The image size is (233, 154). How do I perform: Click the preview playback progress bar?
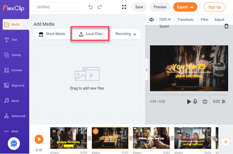coord(188,95)
